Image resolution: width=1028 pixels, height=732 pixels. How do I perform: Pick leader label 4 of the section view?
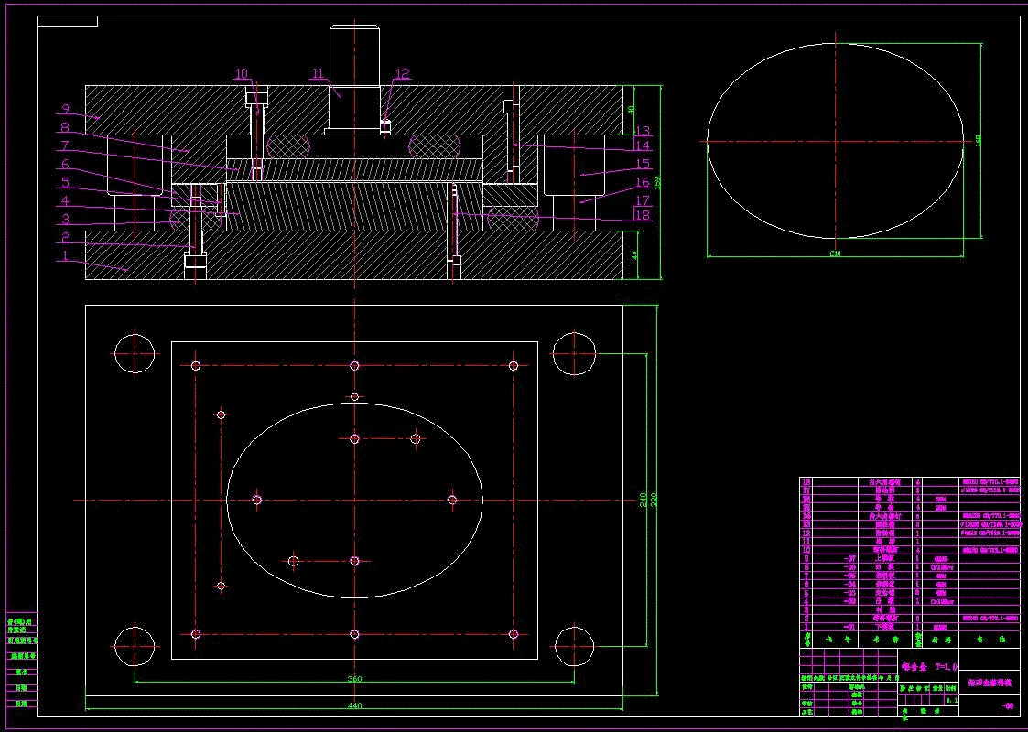66,199
